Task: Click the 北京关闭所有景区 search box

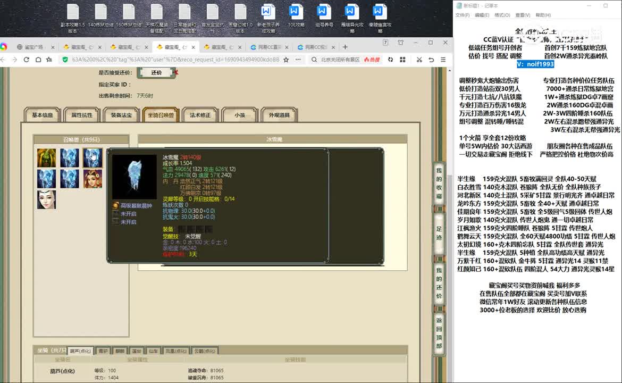Action: click(340, 60)
